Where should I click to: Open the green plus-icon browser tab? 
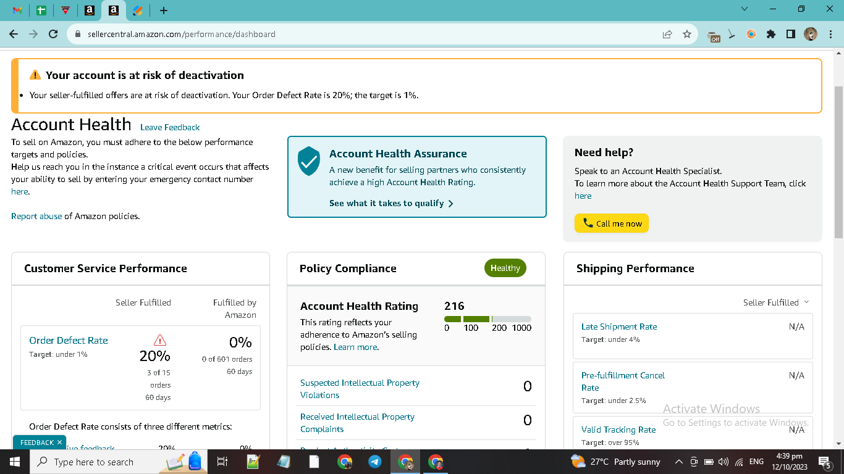click(x=41, y=10)
